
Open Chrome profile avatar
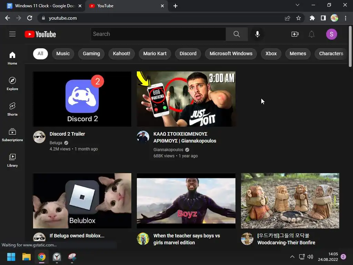pos(334,18)
